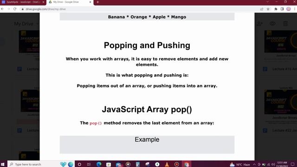Reload the Google Drive page
Image resolution: width=297 pixels, height=167 pixels.
pyautogui.click(x=15, y=9)
